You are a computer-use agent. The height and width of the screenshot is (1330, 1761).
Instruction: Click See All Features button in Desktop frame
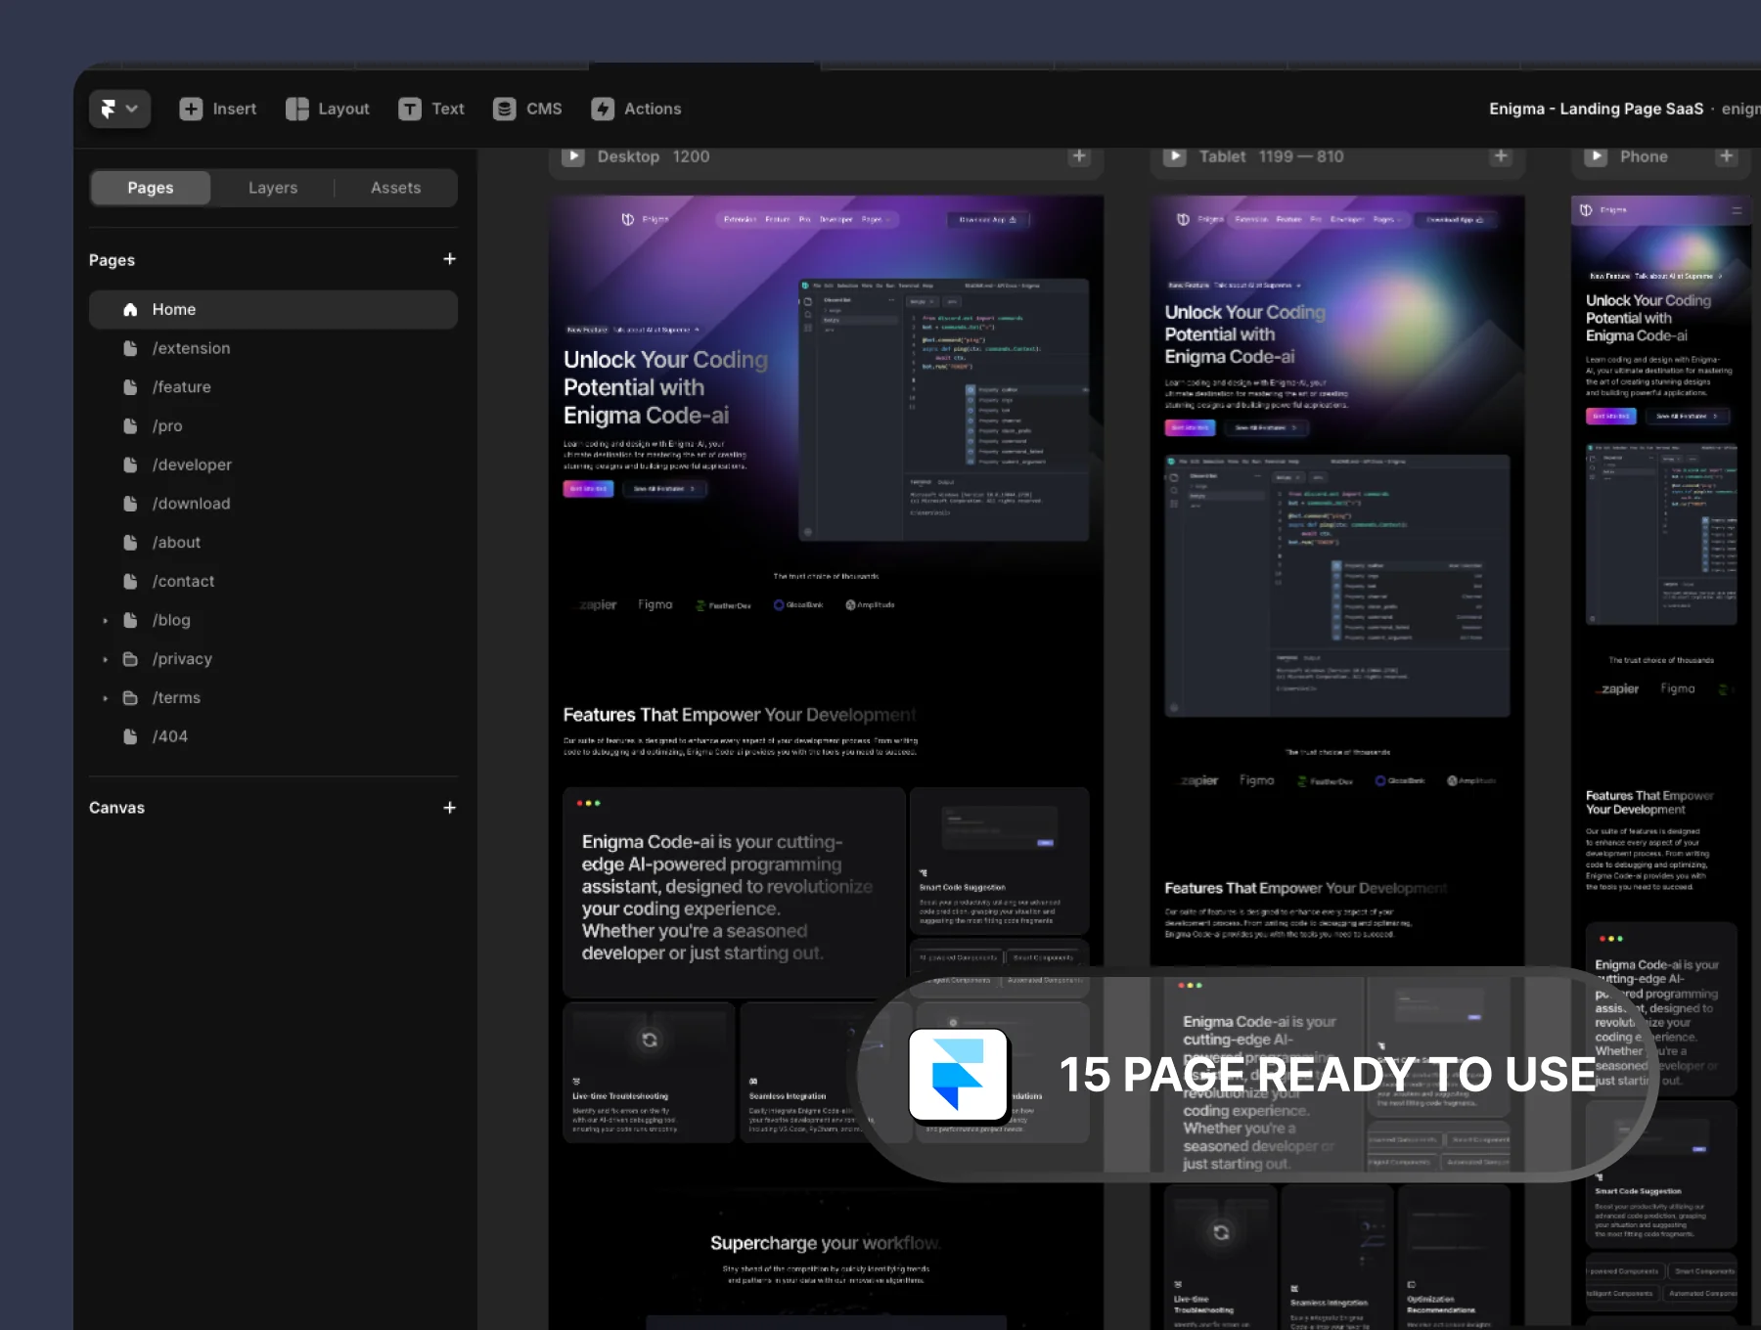pos(663,488)
